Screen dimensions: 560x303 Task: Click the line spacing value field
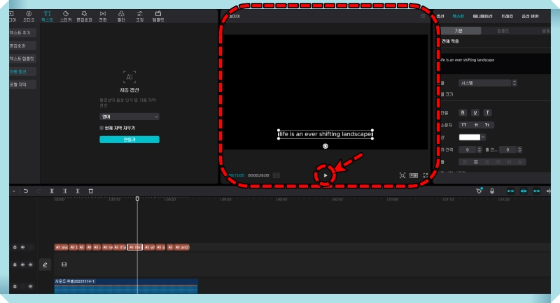[507, 150]
